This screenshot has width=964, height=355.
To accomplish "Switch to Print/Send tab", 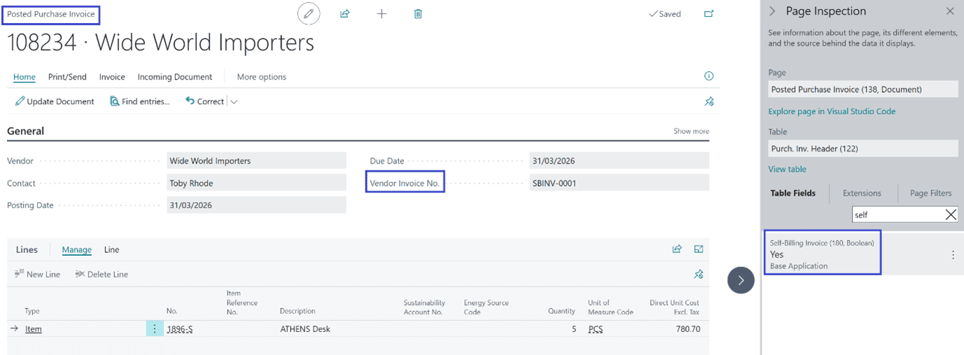I will [x=67, y=77].
